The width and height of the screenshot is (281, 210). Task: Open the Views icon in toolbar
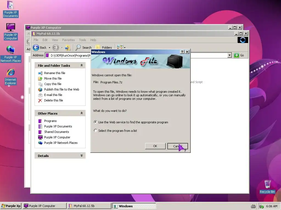click(120, 47)
